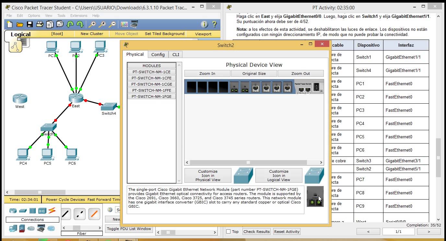Choose the Routers device category icon
The width and height of the screenshot is (446, 241).
[13, 211]
